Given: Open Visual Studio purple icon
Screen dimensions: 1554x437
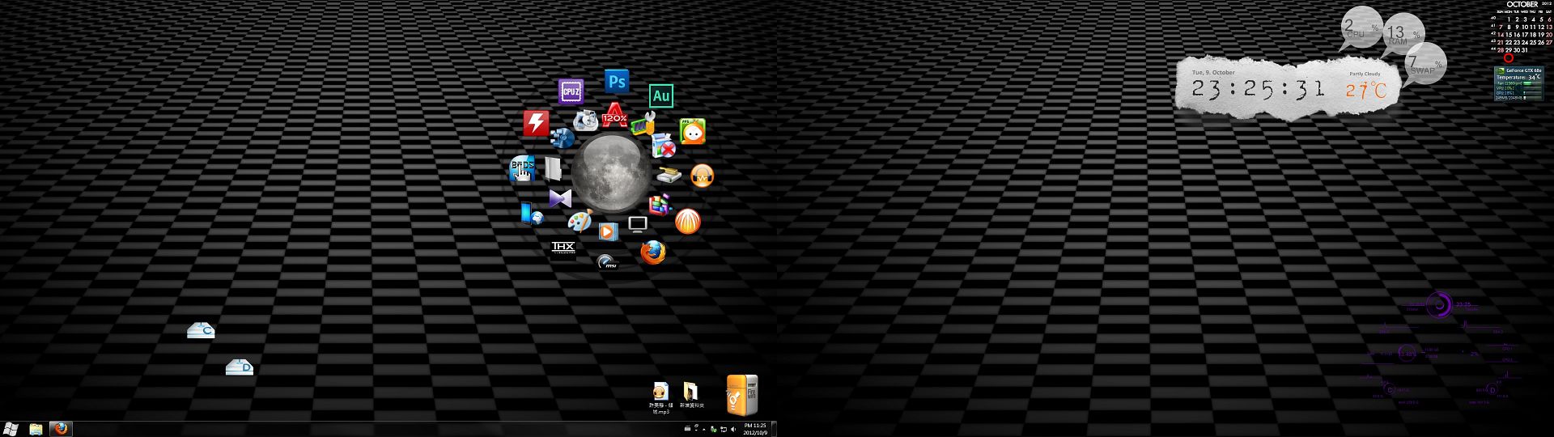Looking at the screenshot, I should click(x=559, y=197).
